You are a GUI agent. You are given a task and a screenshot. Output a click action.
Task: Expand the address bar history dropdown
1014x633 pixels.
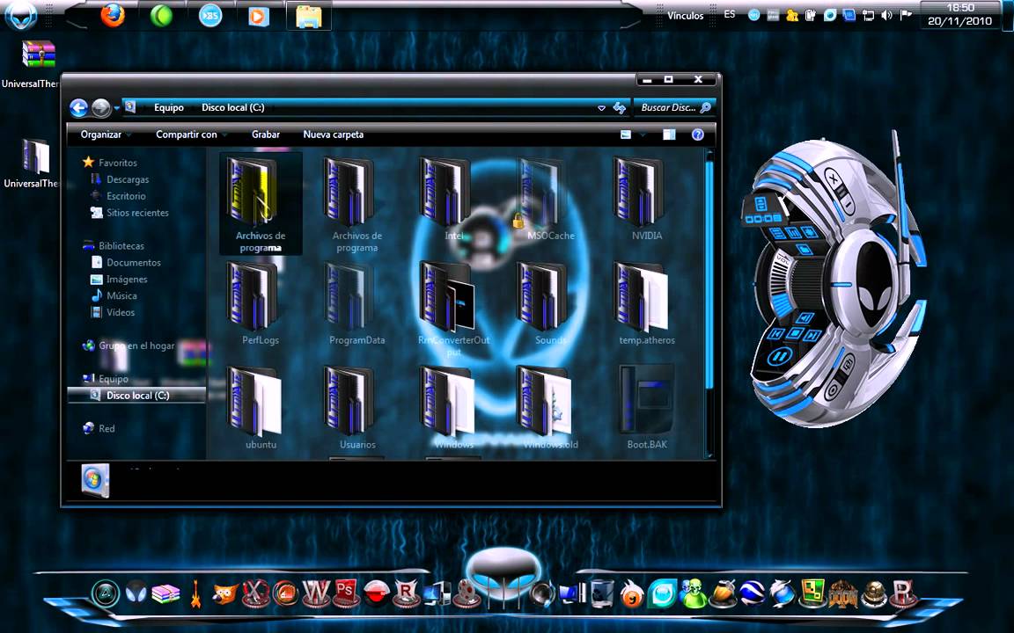tap(601, 108)
